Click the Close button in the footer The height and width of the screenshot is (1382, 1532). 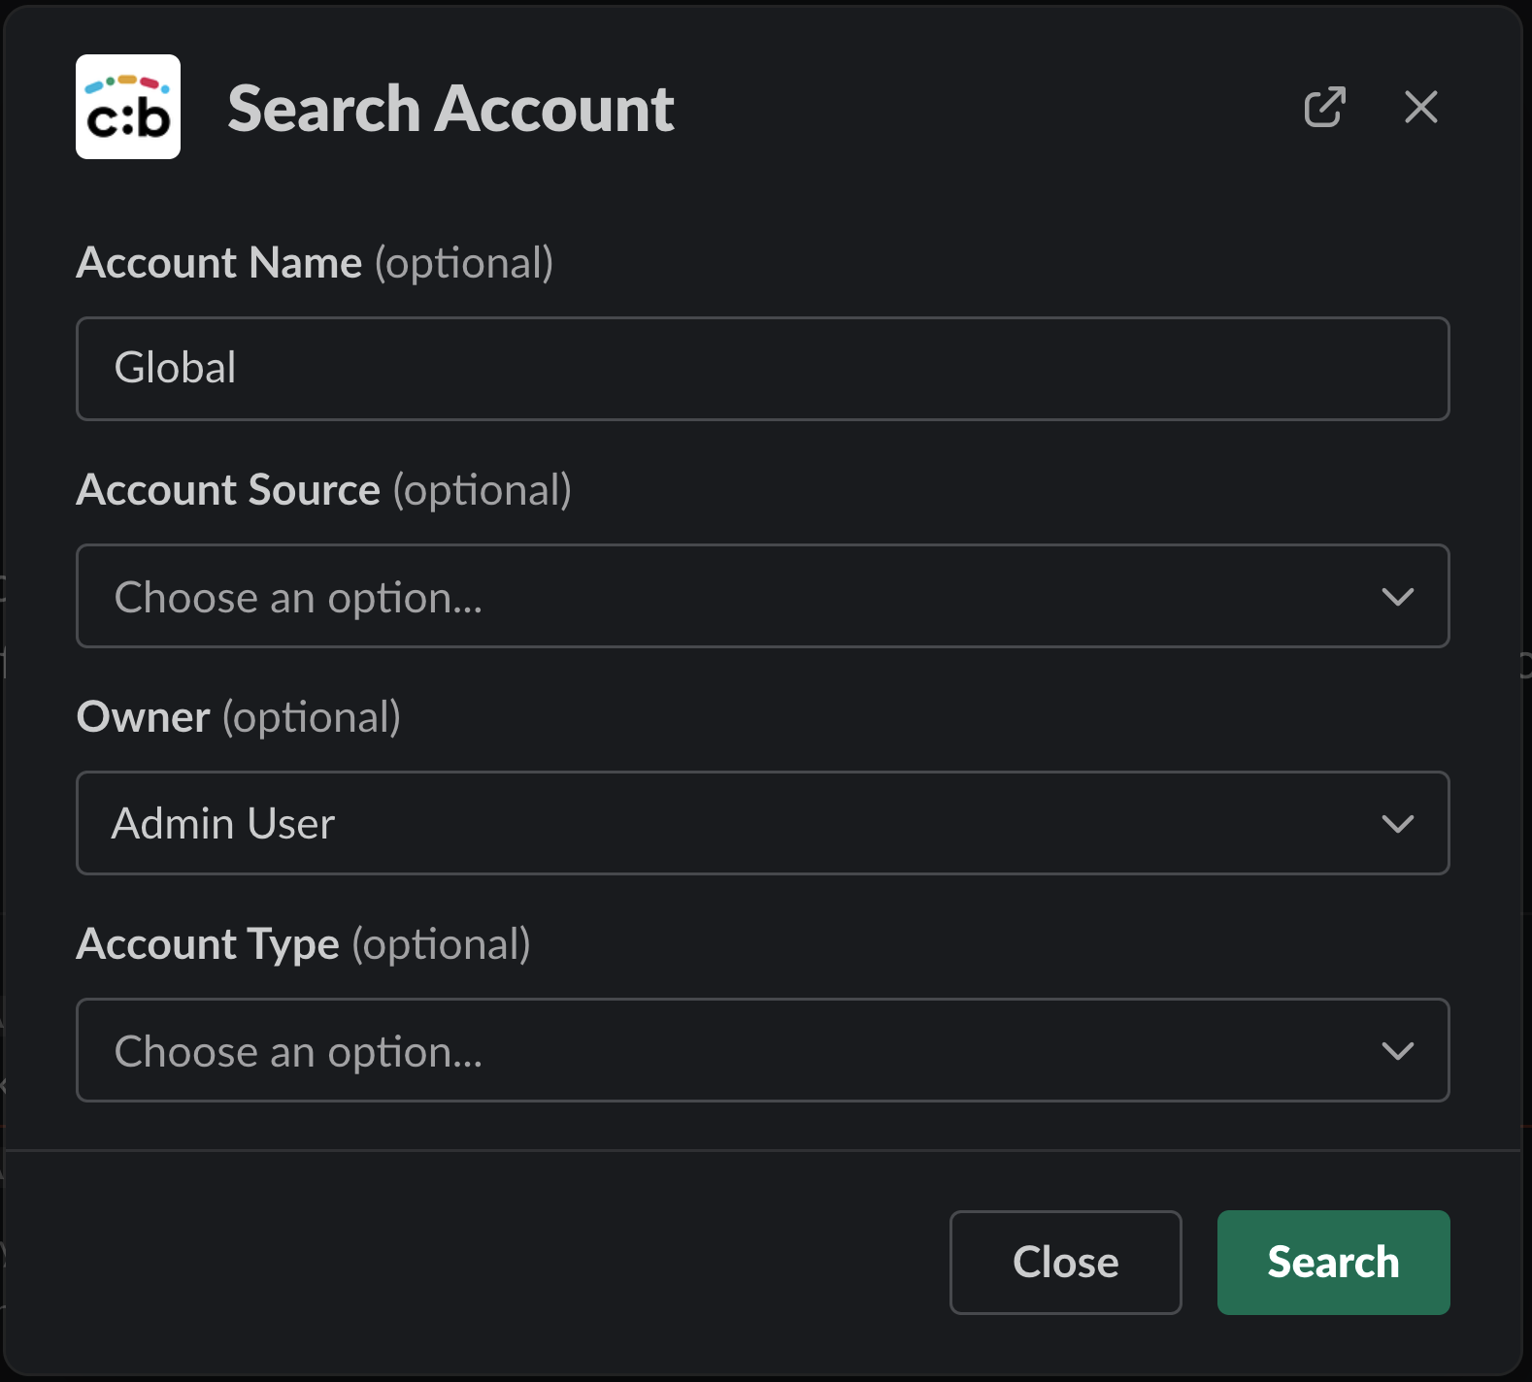click(x=1065, y=1262)
